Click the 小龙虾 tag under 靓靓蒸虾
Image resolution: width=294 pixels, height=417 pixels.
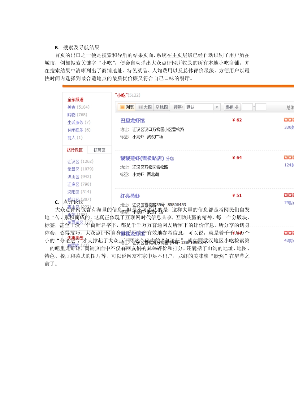[138, 174]
